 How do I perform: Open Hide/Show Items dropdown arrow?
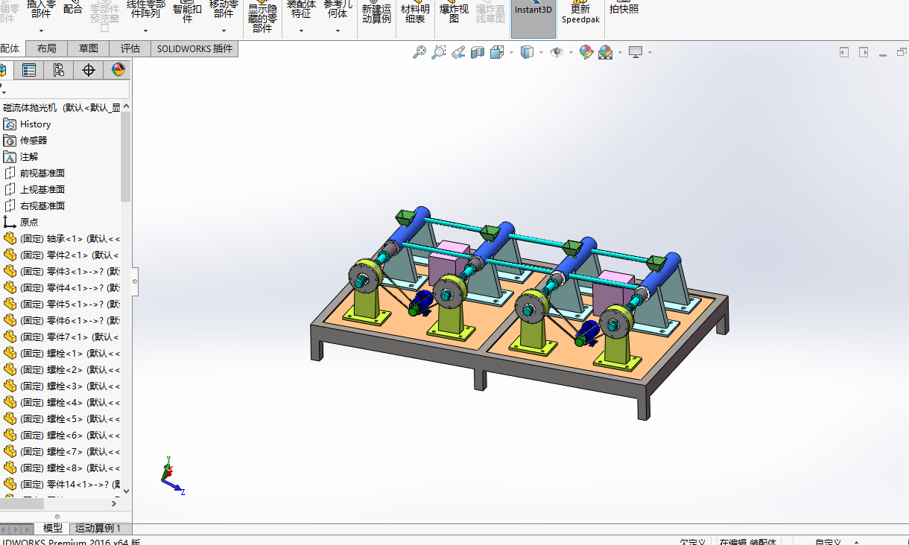(x=571, y=52)
